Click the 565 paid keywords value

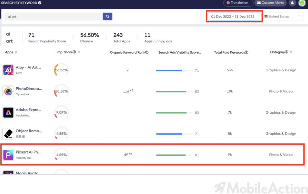pyautogui.click(x=230, y=70)
